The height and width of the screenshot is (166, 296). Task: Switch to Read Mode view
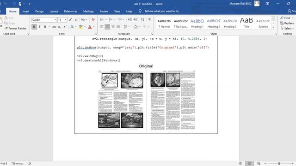(x=240, y=163)
